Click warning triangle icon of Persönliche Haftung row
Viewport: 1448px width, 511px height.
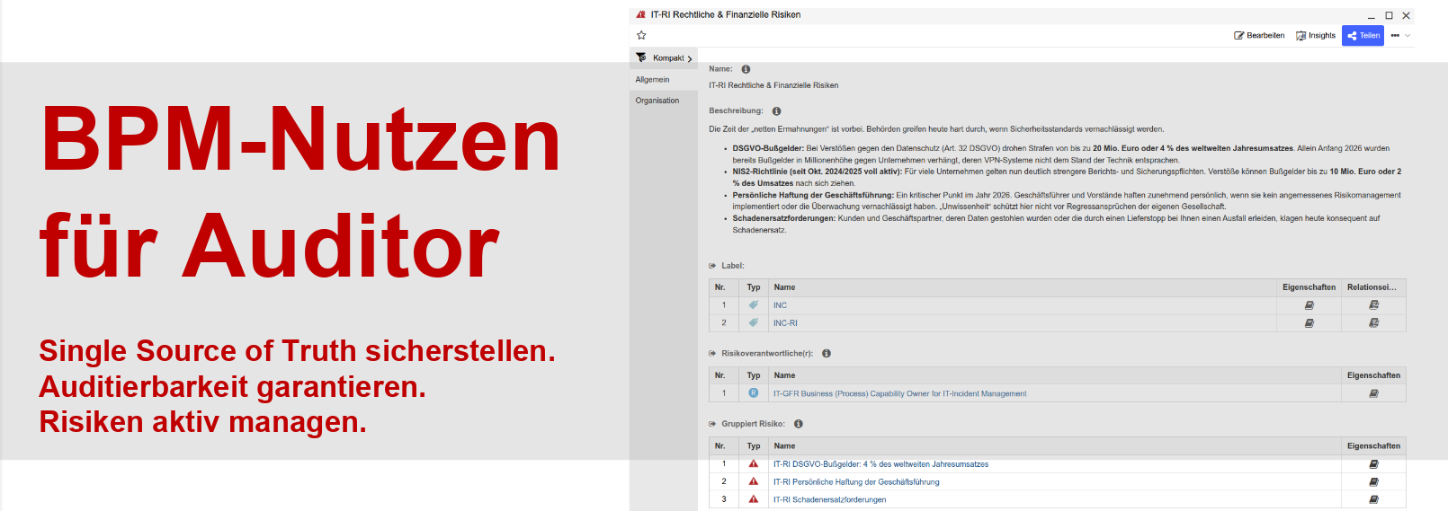[x=754, y=482]
